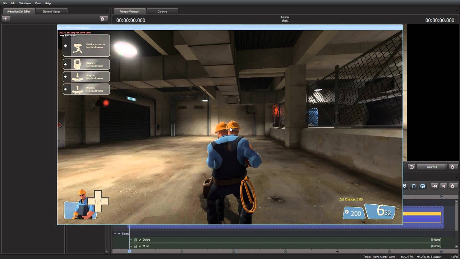Toggle the lock icon in timeline toolbar

(405, 186)
